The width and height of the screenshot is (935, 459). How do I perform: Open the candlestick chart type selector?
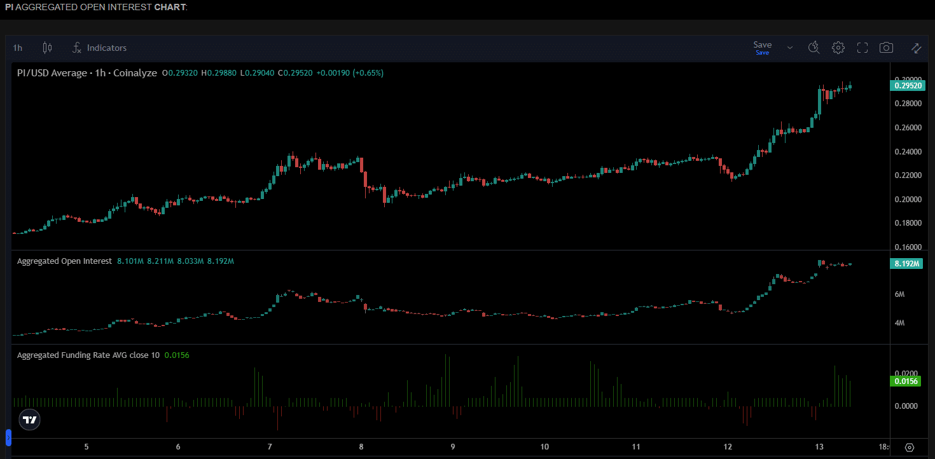(47, 48)
